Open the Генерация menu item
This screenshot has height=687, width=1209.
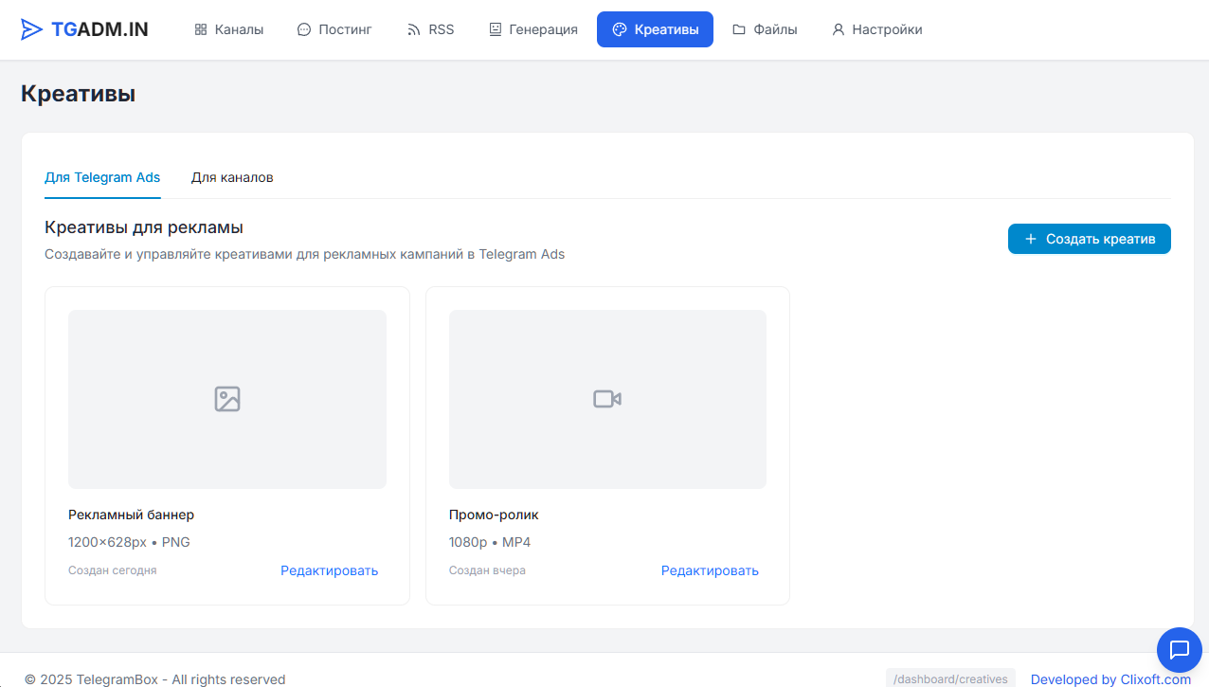pyautogui.click(x=532, y=29)
